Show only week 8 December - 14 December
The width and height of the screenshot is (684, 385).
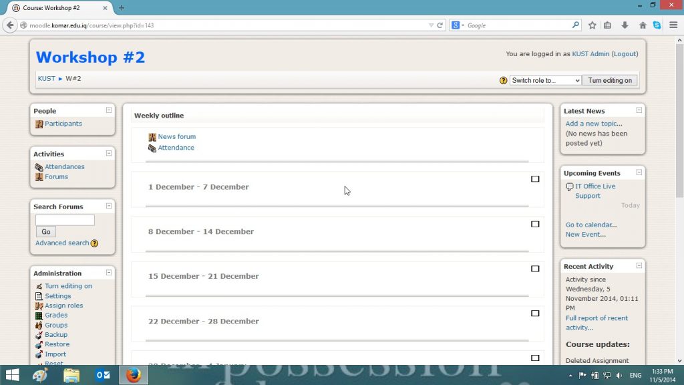tap(535, 224)
